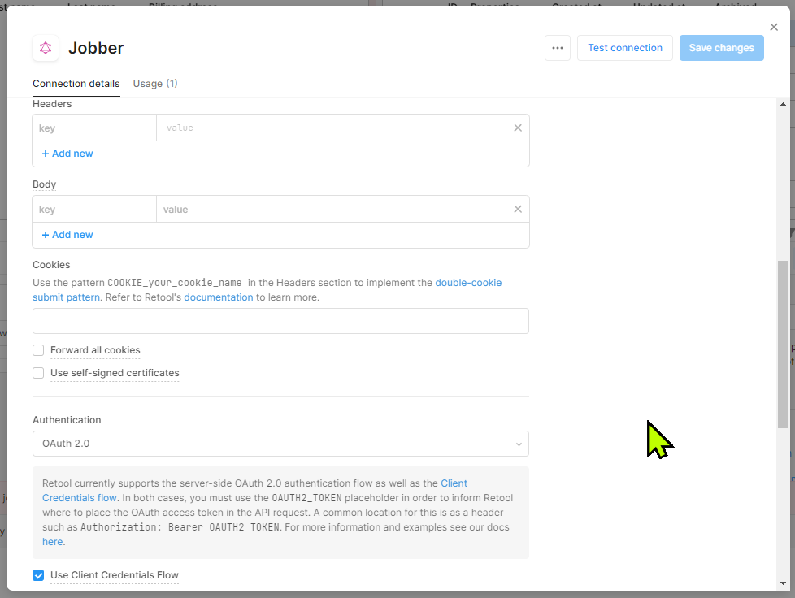Add new Body row
This screenshot has width=795, height=598.
(x=67, y=235)
